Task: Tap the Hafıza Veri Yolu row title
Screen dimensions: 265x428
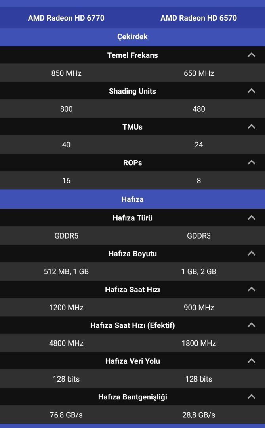Action: pos(132,361)
